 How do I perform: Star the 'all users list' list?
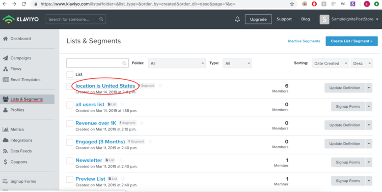(x=123, y=104)
